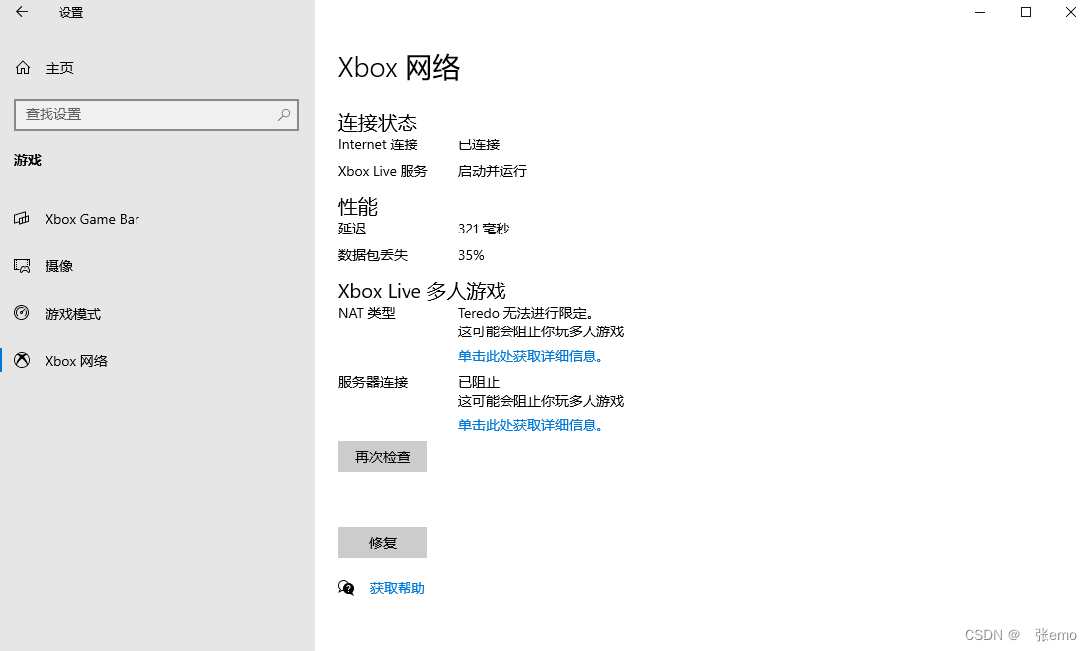Click the Internet 连接 label

coord(378,144)
